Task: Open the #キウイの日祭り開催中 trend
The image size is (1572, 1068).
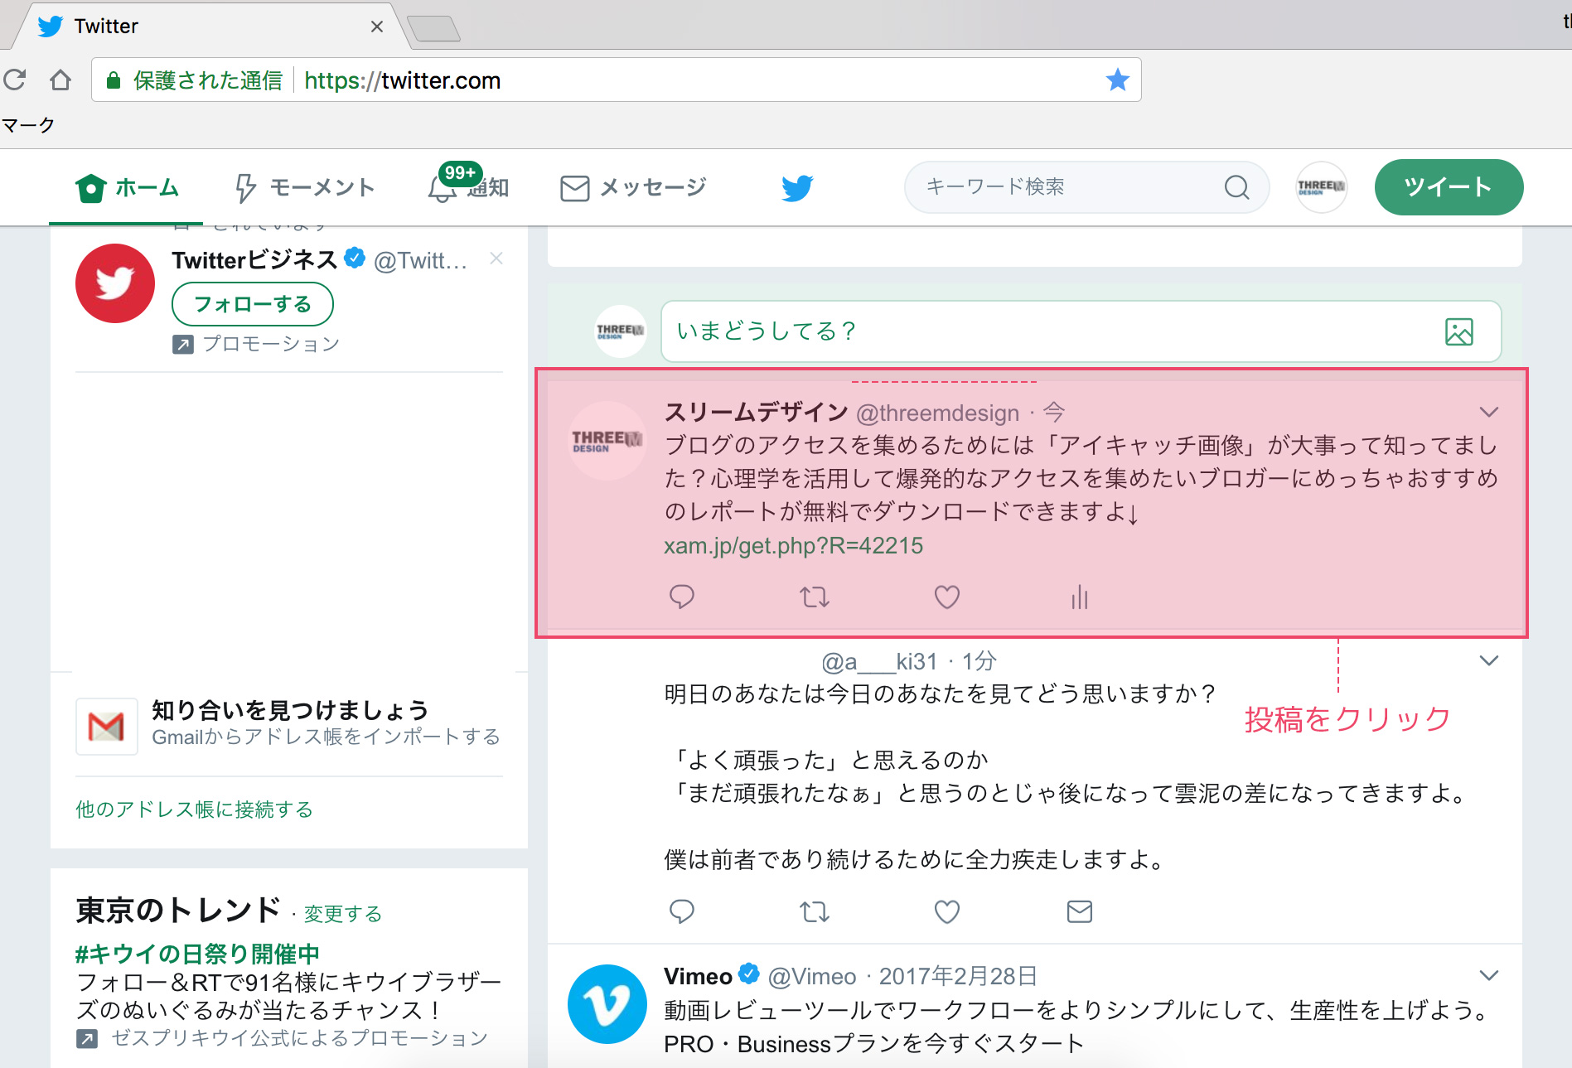Action: click(x=197, y=954)
